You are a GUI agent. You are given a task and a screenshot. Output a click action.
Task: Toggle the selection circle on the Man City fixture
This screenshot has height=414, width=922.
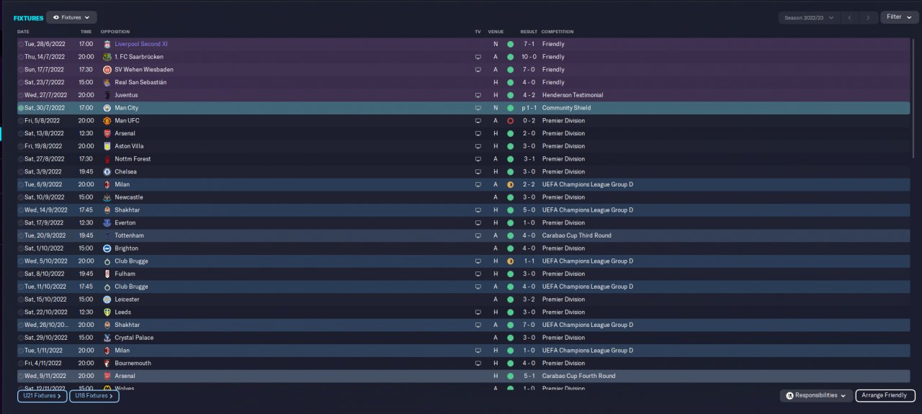21,108
